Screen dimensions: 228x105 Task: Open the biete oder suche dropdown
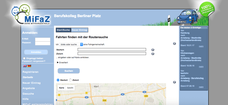click(x=71, y=44)
